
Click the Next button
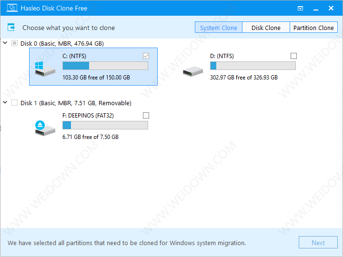[x=318, y=242]
